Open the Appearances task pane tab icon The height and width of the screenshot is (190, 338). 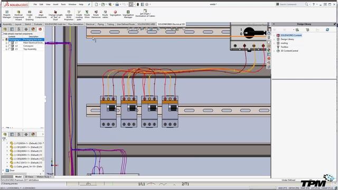(x=269, y=50)
